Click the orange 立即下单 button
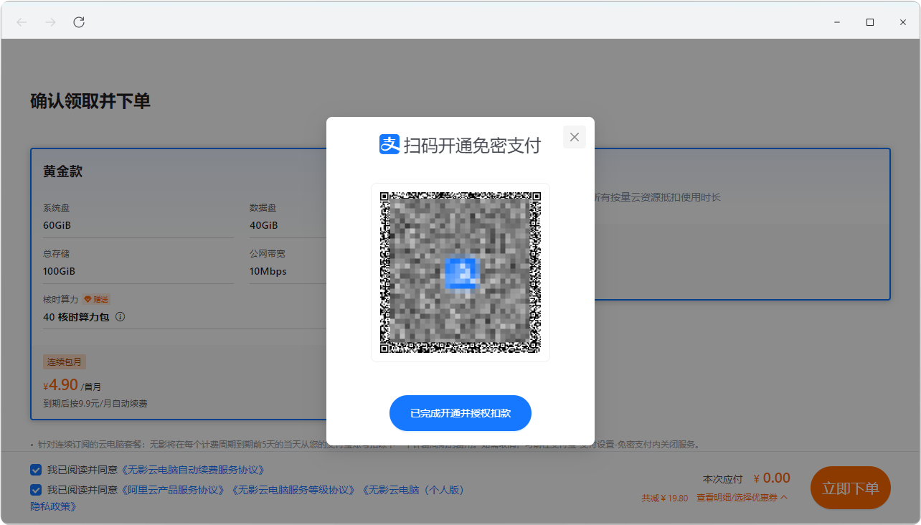 point(850,488)
